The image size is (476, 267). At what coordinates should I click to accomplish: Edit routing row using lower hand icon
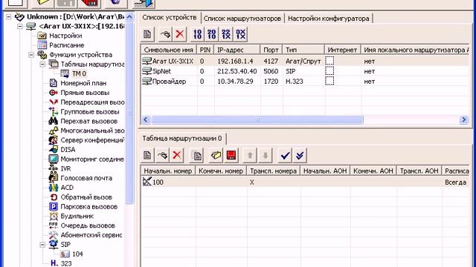pos(162,155)
